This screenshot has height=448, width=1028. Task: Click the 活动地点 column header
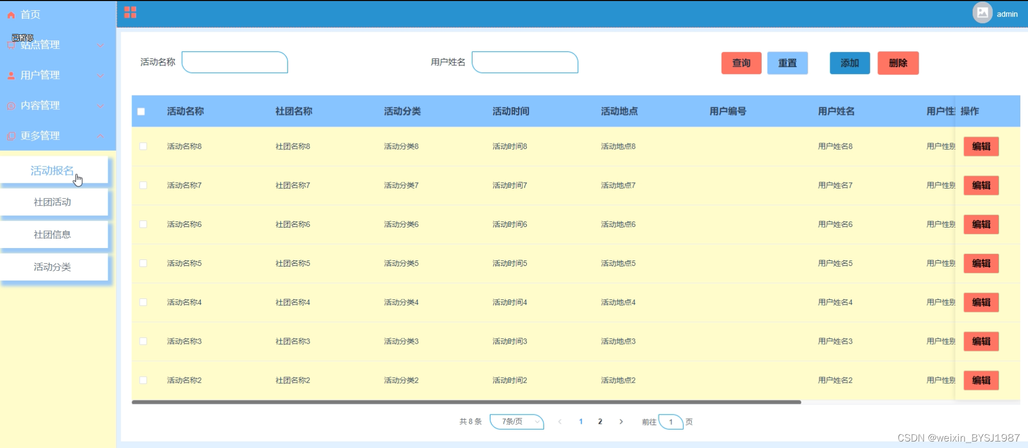click(x=619, y=111)
